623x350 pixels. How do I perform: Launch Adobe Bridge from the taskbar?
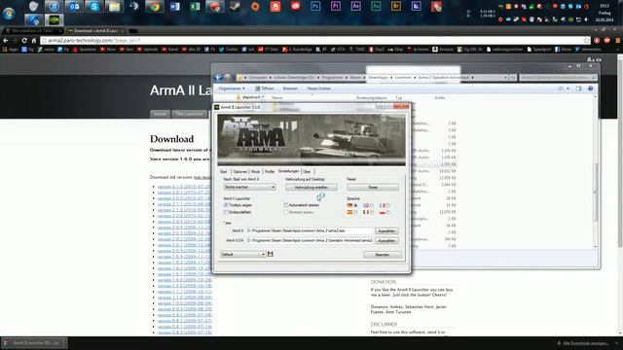pos(396,7)
